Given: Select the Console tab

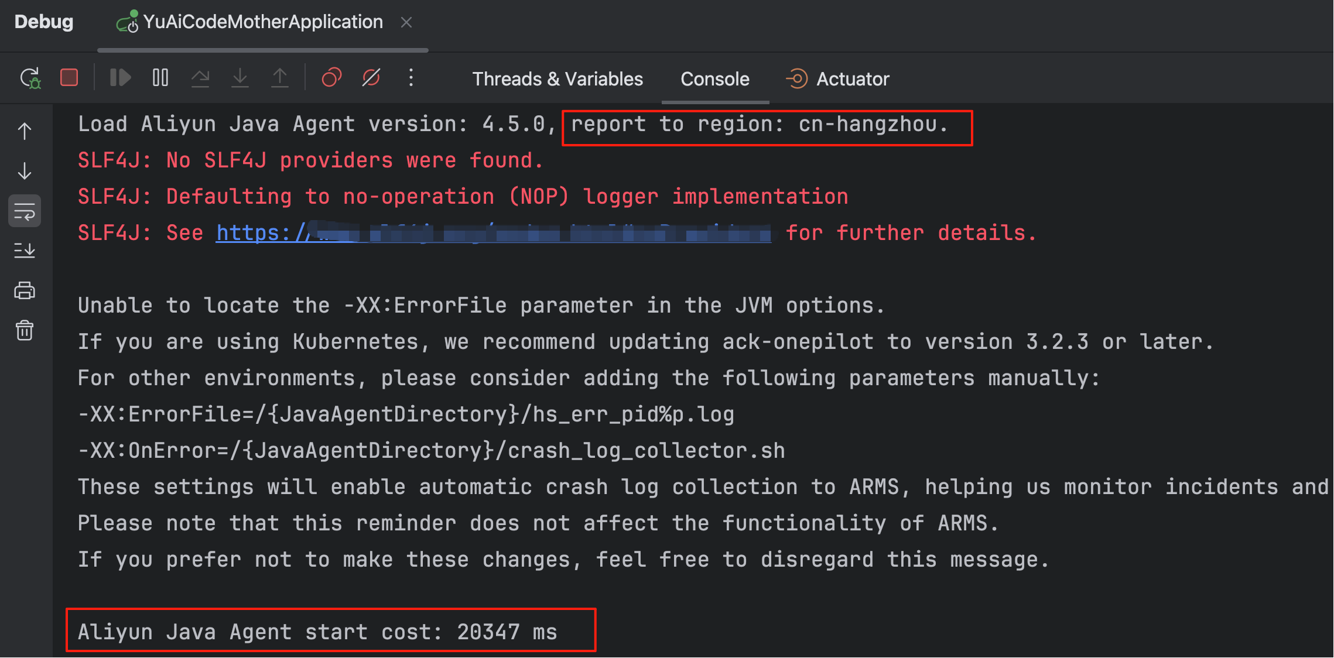Looking at the screenshot, I should [x=714, y=79].
